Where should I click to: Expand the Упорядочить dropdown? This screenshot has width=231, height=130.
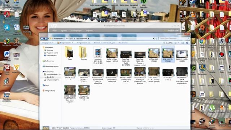48,43
